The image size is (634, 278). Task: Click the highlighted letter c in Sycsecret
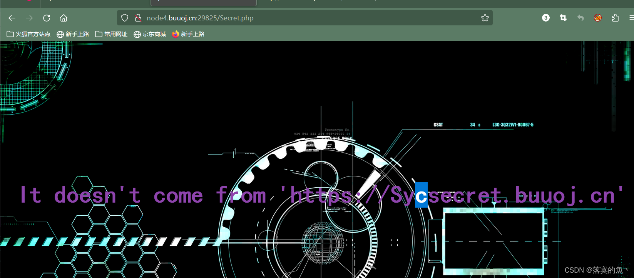(x=421, y=195)
